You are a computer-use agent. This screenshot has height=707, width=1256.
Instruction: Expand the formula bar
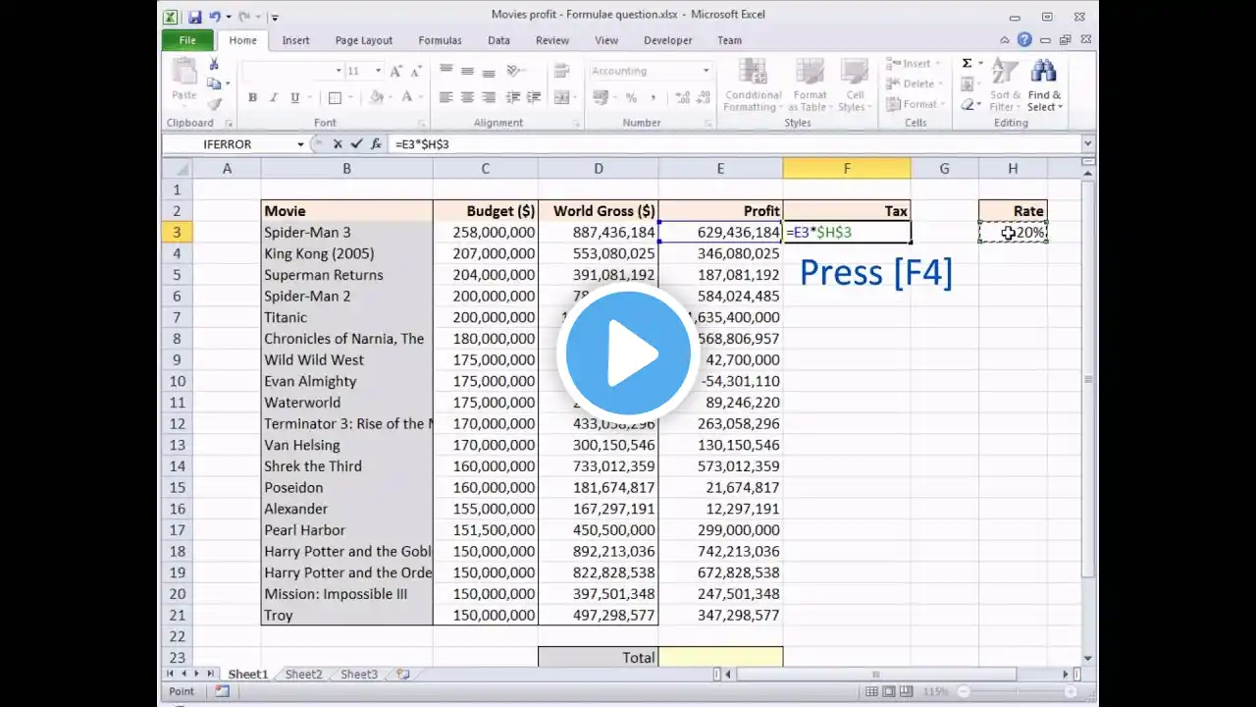tap(1087, 144)
